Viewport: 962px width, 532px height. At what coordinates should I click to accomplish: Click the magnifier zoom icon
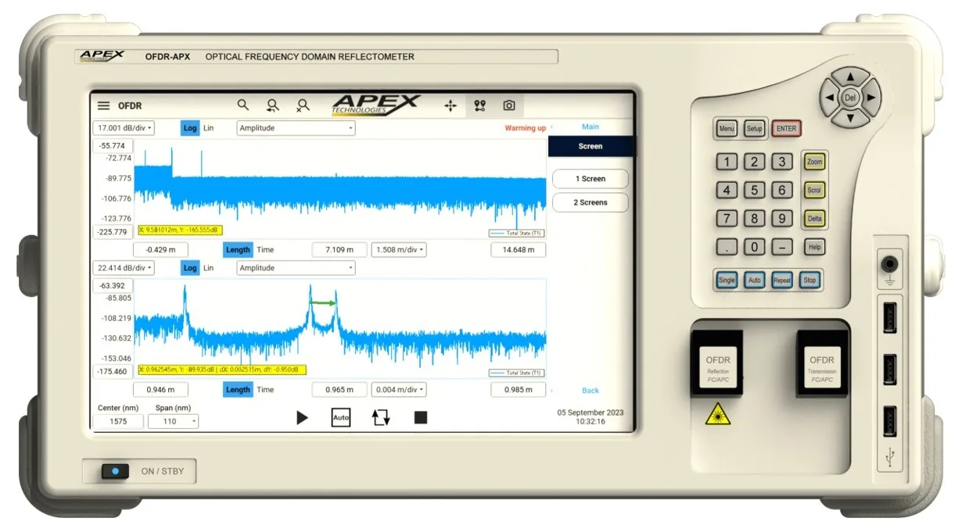point(243,105)
